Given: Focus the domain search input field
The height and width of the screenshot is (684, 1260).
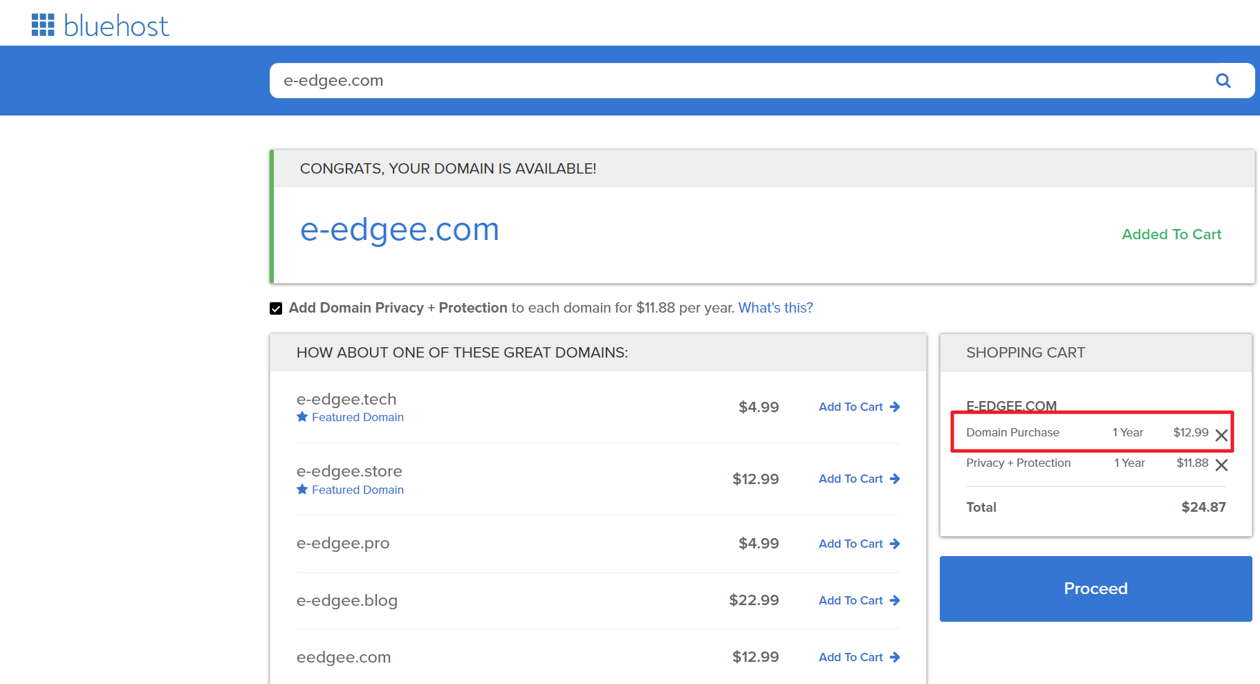Looking at the screenshot, I should pos(762,80).
